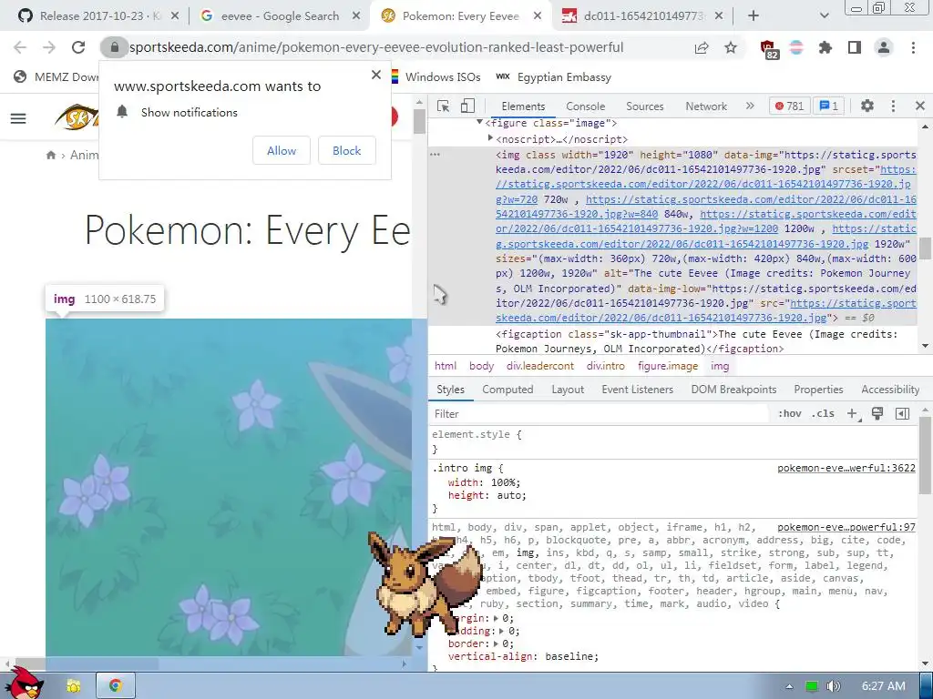Screen dimensions: 933x699
Task: Open the DOM Breakpoints tab
Action: coord(733,390)
